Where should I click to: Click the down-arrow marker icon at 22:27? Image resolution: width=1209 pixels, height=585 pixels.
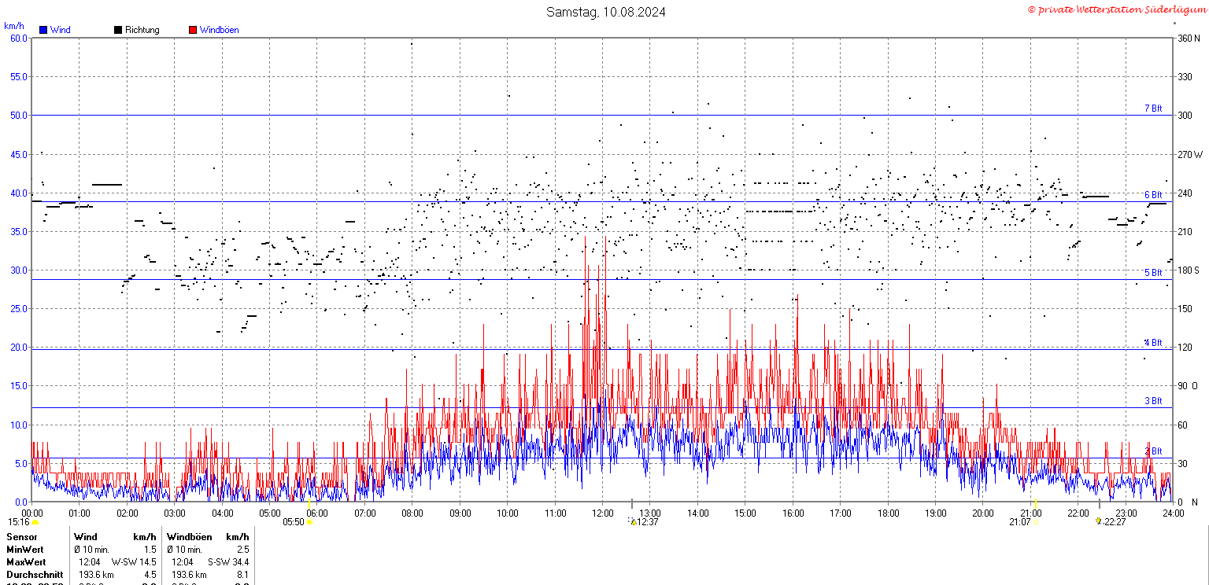click(x=1098, y=521)
